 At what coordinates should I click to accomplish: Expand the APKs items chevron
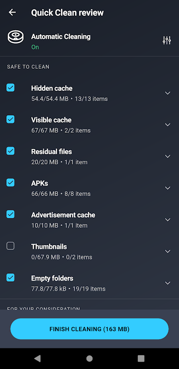coord(167,188)
